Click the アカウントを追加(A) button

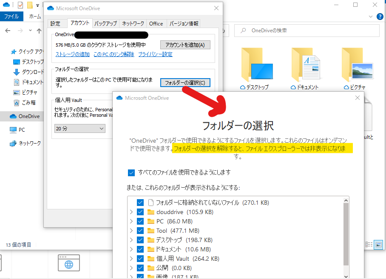click(x=185, y=45)
